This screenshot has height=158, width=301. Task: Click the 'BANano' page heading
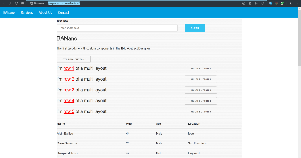pos(67,38)
